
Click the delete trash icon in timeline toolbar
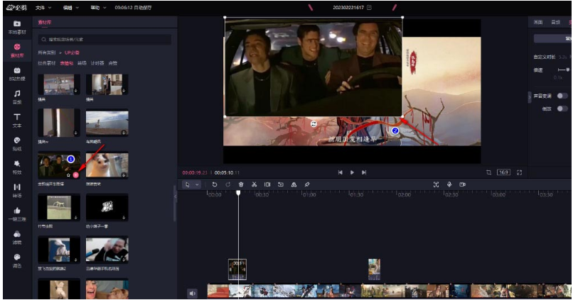(x=240, y=184)
